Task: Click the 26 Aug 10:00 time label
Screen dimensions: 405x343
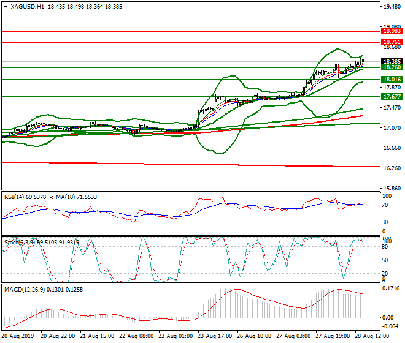Action: pyautogui.click(x=255, y=336)
